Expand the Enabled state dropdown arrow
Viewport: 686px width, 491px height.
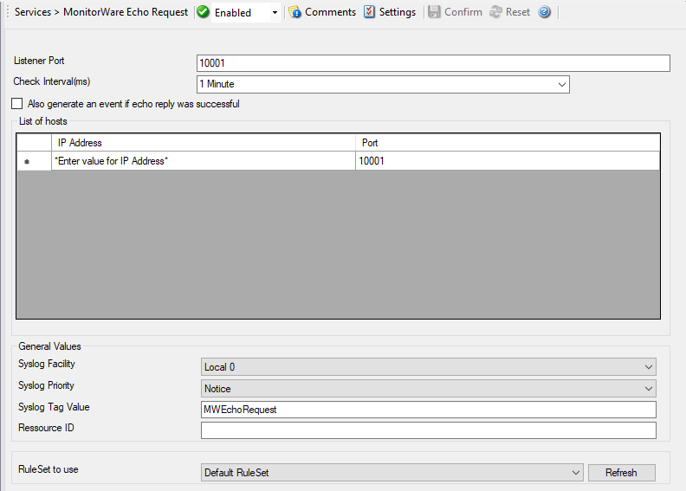point(275,13)
